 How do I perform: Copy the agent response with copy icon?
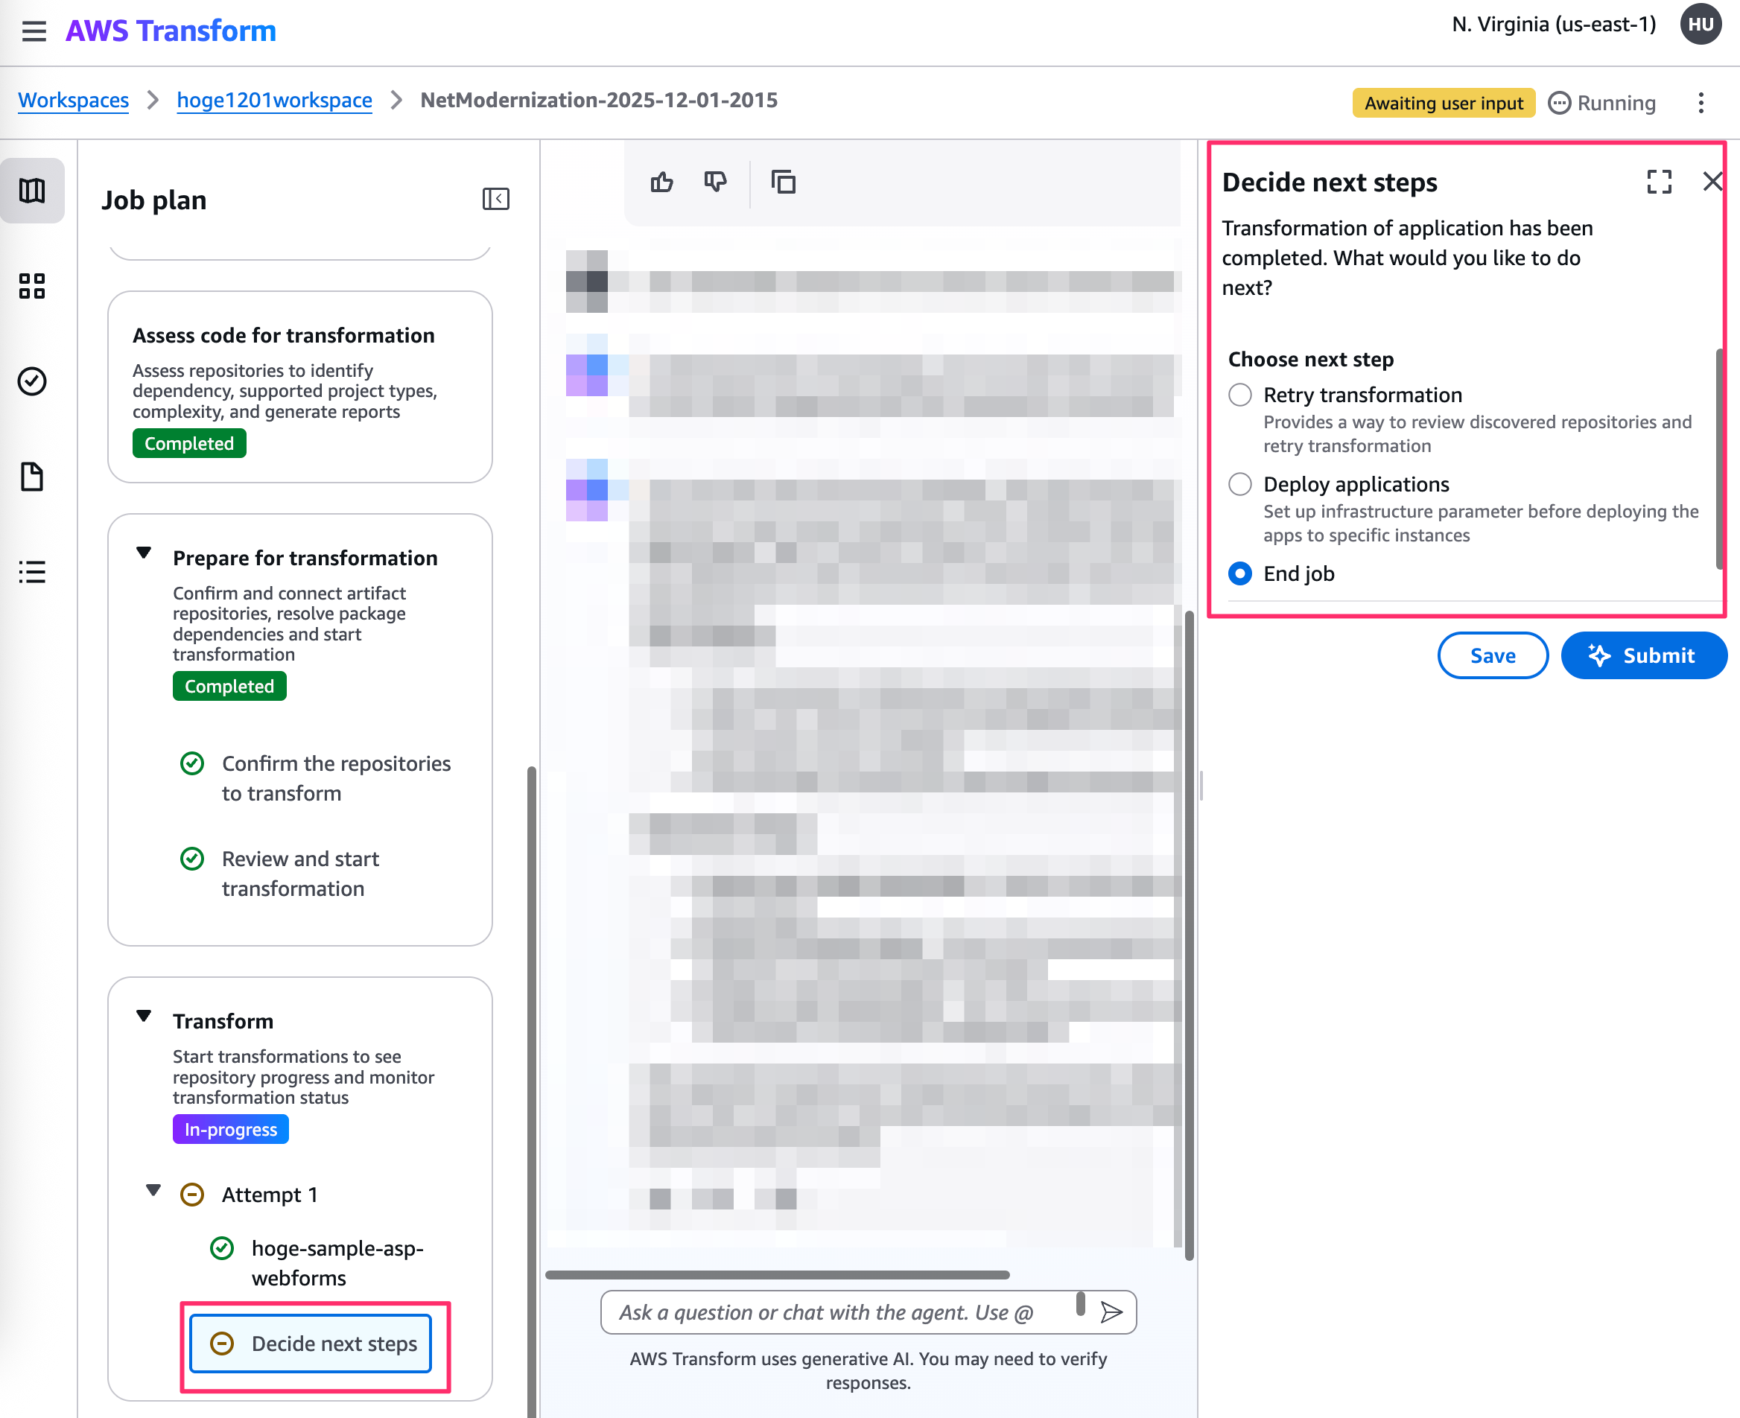(783, 182)
